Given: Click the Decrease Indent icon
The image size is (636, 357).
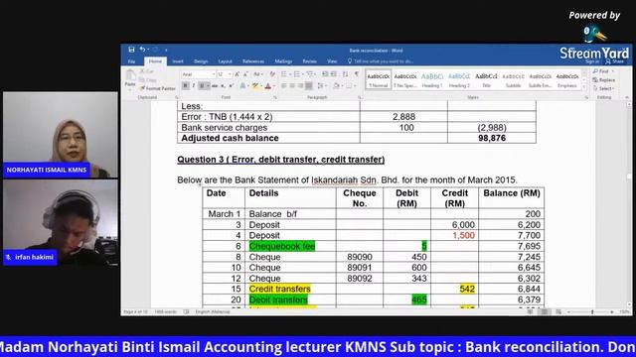Looking at the screenshot, I should tap(325, 74).
